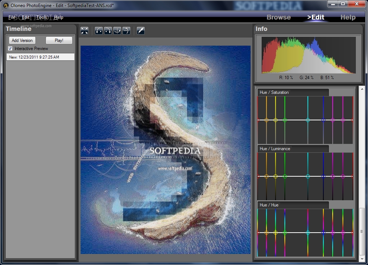368x265 pixels.
Task: Click the green point in Hue / Hue
Action: point(285,233)
